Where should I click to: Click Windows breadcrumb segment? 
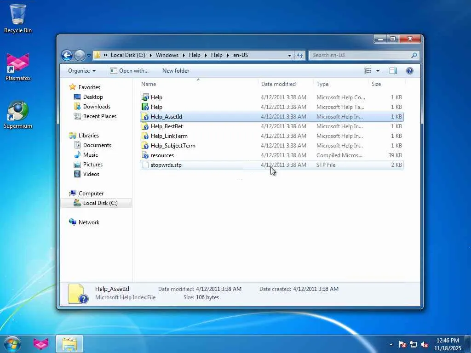[167, 55]
